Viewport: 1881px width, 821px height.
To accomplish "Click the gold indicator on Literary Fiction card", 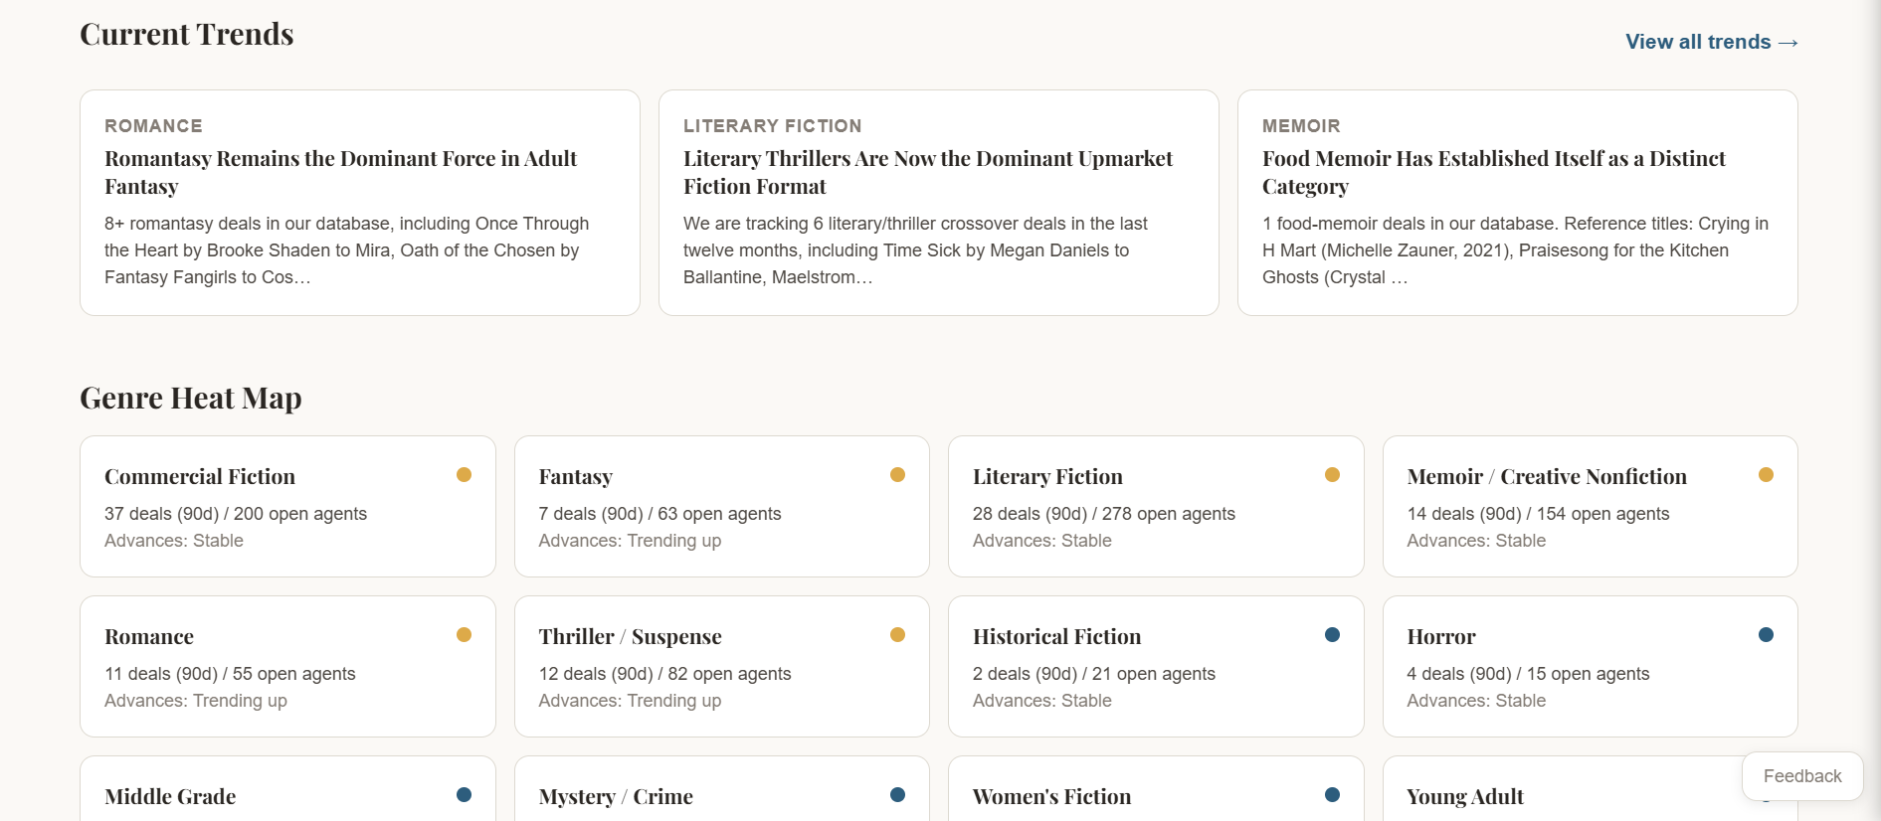I will (1332, 475).
